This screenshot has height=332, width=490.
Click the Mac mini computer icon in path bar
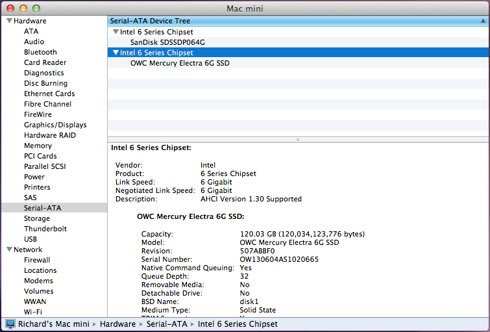pos(10,324)
